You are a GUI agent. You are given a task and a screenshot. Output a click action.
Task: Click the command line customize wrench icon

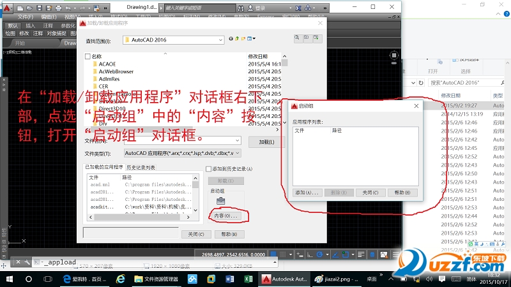click(x=27, y=262)
